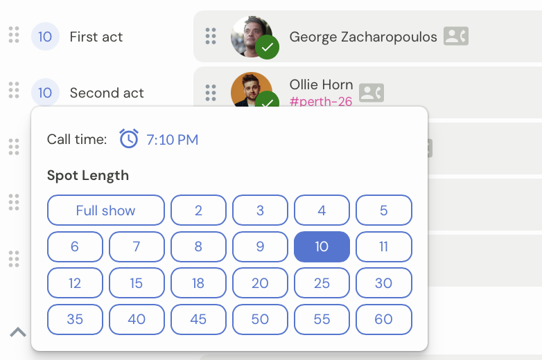Open Second act's spot length badge
Image resolution: width=542 pixels, height=360 pixels.
click(45, 92)
